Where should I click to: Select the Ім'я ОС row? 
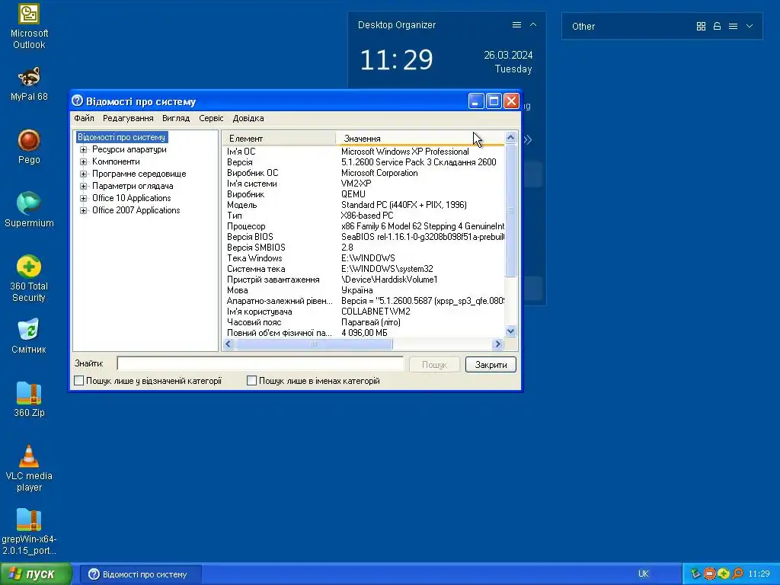click(x=363, y=152)
